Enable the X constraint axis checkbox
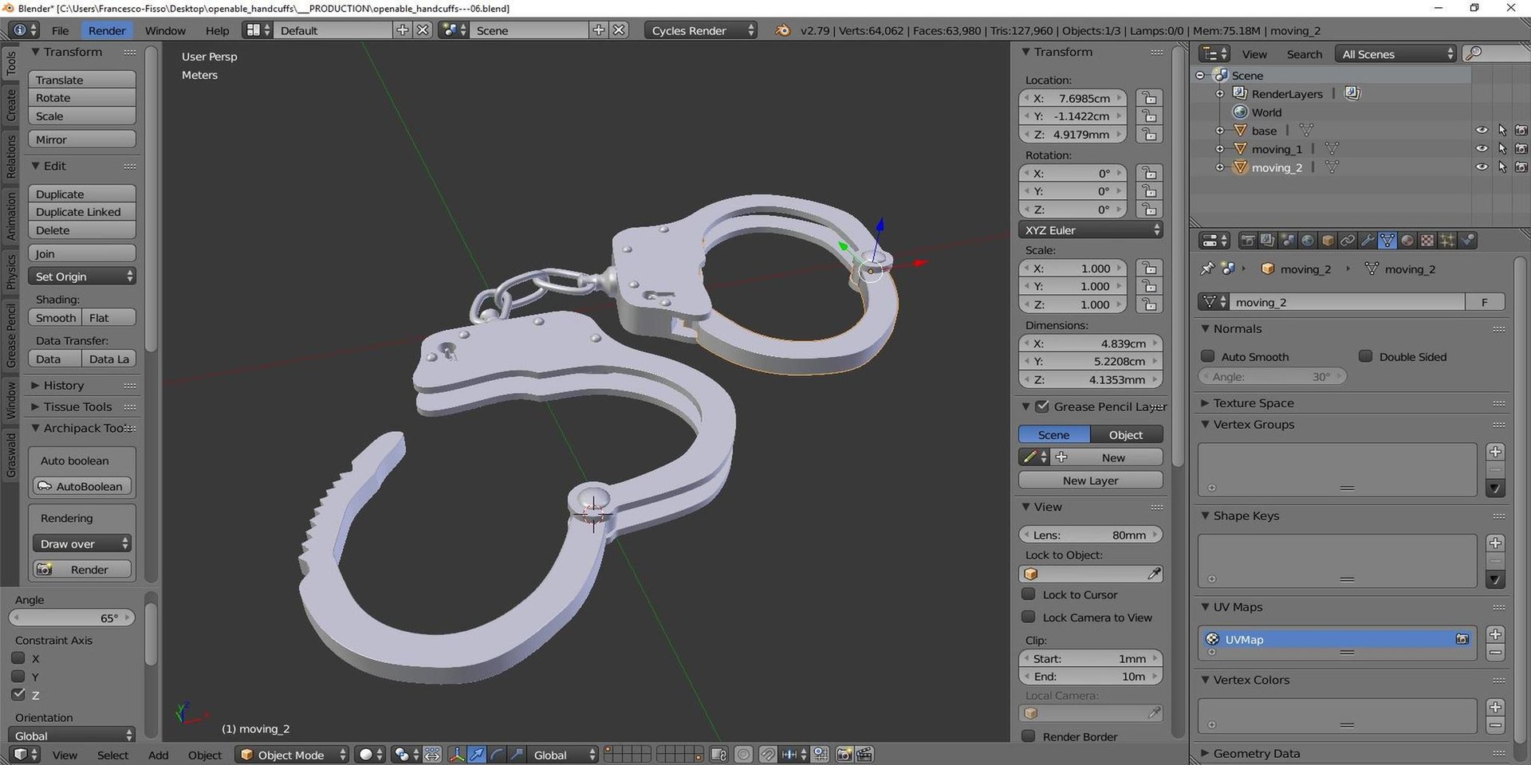The image size is (1531, 765). point(18,658)
